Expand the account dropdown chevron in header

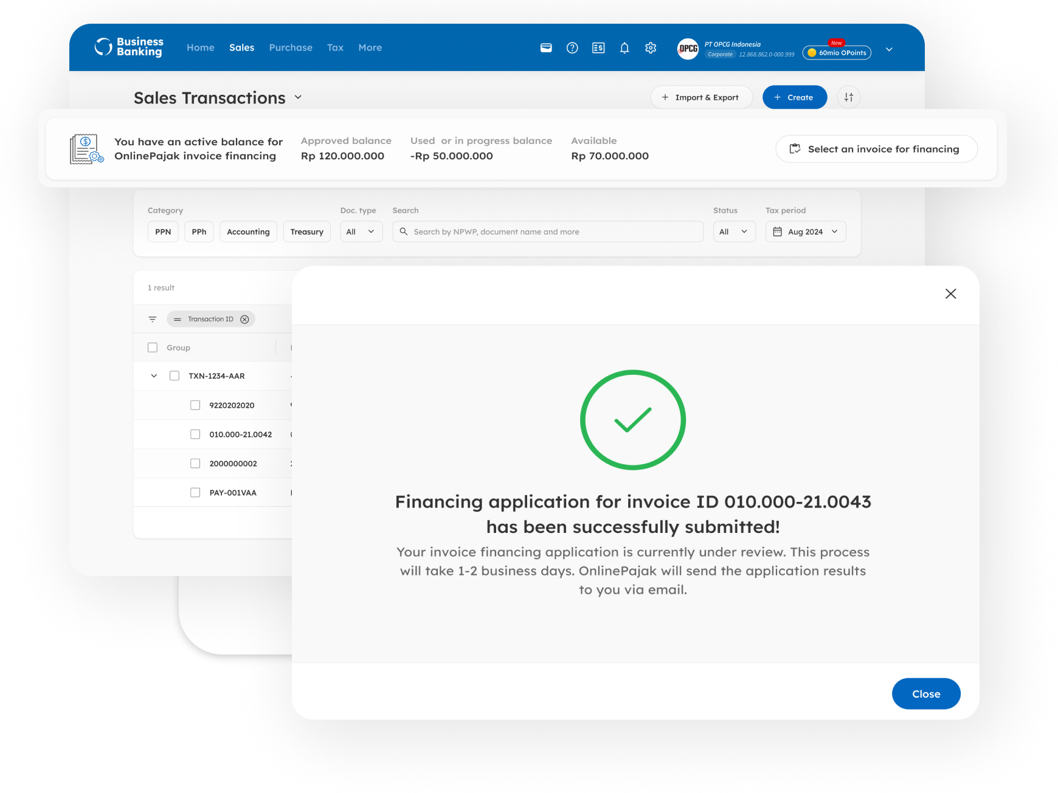coord(889,49)
